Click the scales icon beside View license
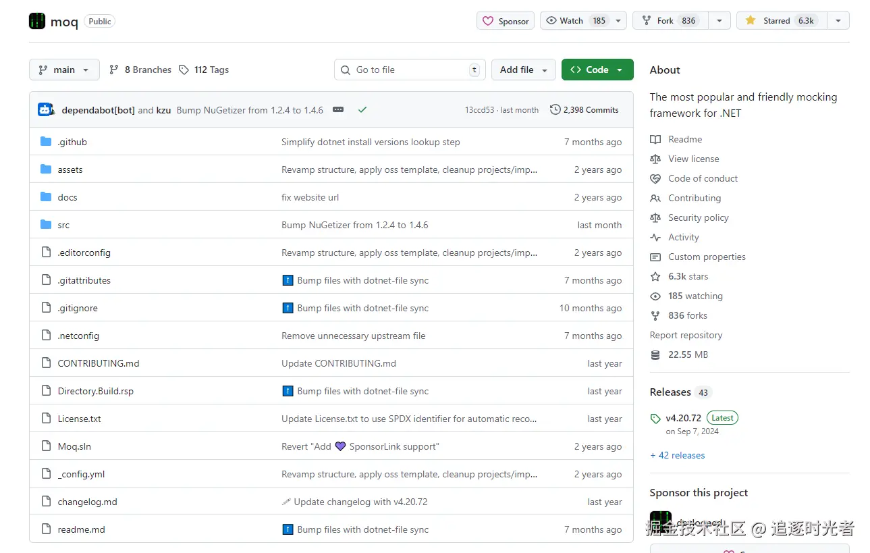The image size is (870, 553). [x=655, y=159]
